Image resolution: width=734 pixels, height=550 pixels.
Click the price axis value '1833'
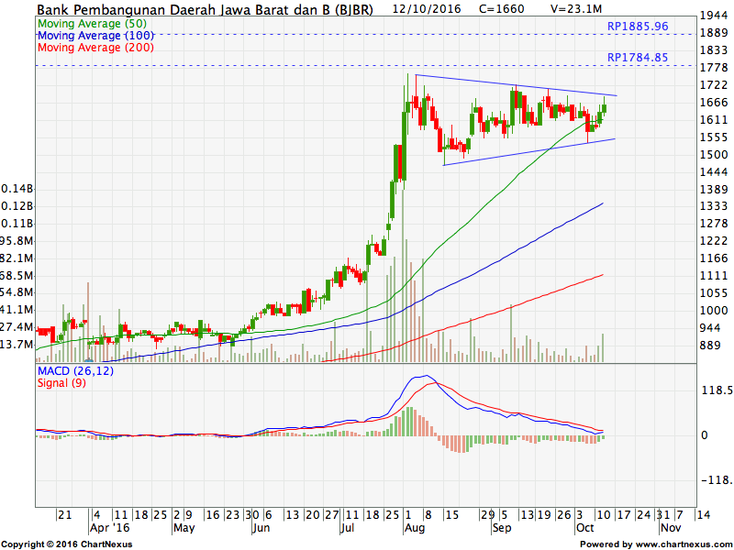(x=714, y=50)
